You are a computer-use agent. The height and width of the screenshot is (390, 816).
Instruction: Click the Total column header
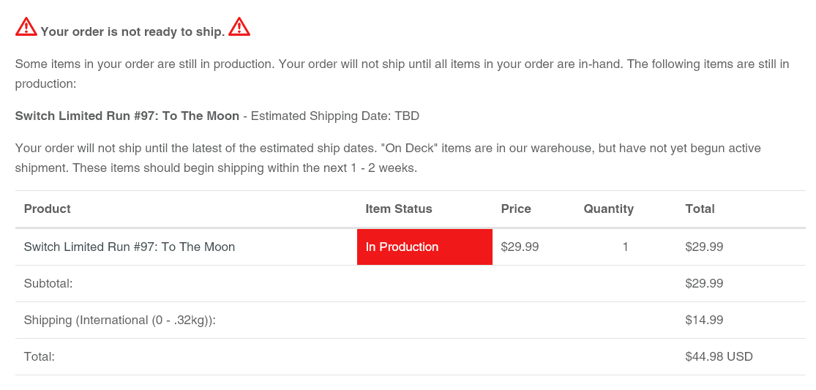coord(700,209)
